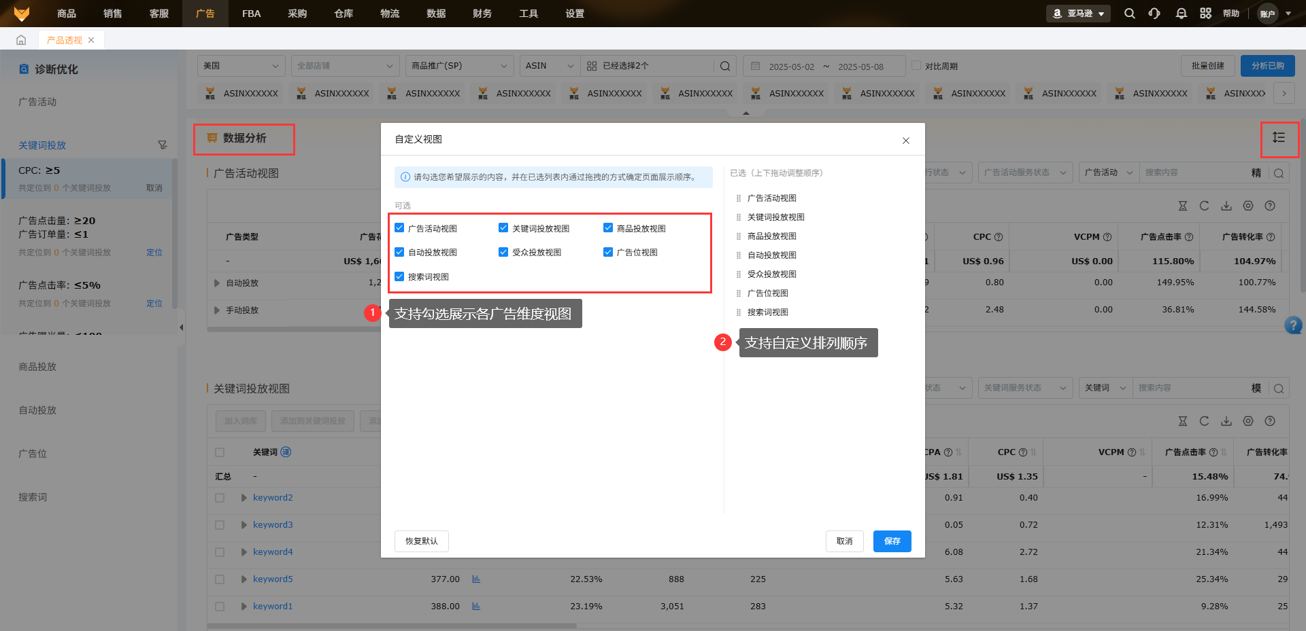Screen dimensions: 1306x631
Task: Expand the keyword3 row
Action: pos(244,525)
